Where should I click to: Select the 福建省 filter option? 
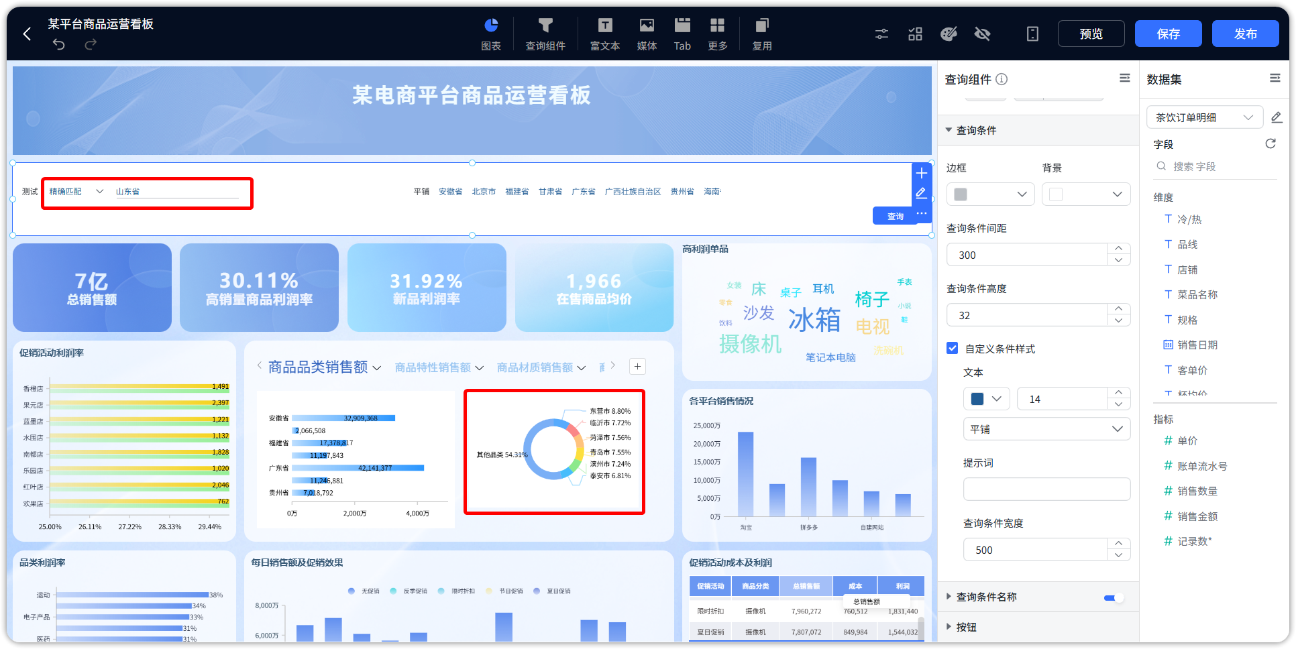517,192
